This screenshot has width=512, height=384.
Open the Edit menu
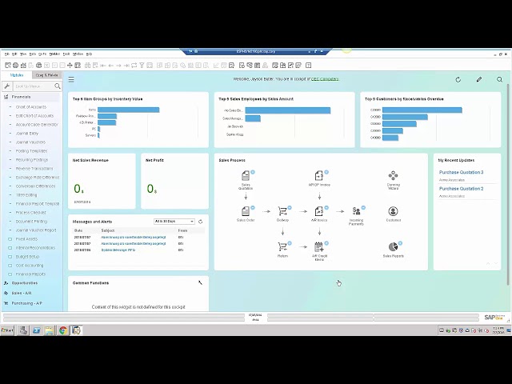(14, 54)
